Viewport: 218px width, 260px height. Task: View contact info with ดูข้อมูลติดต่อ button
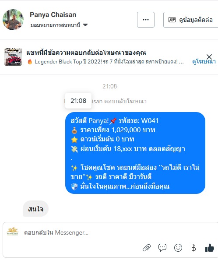191,20
